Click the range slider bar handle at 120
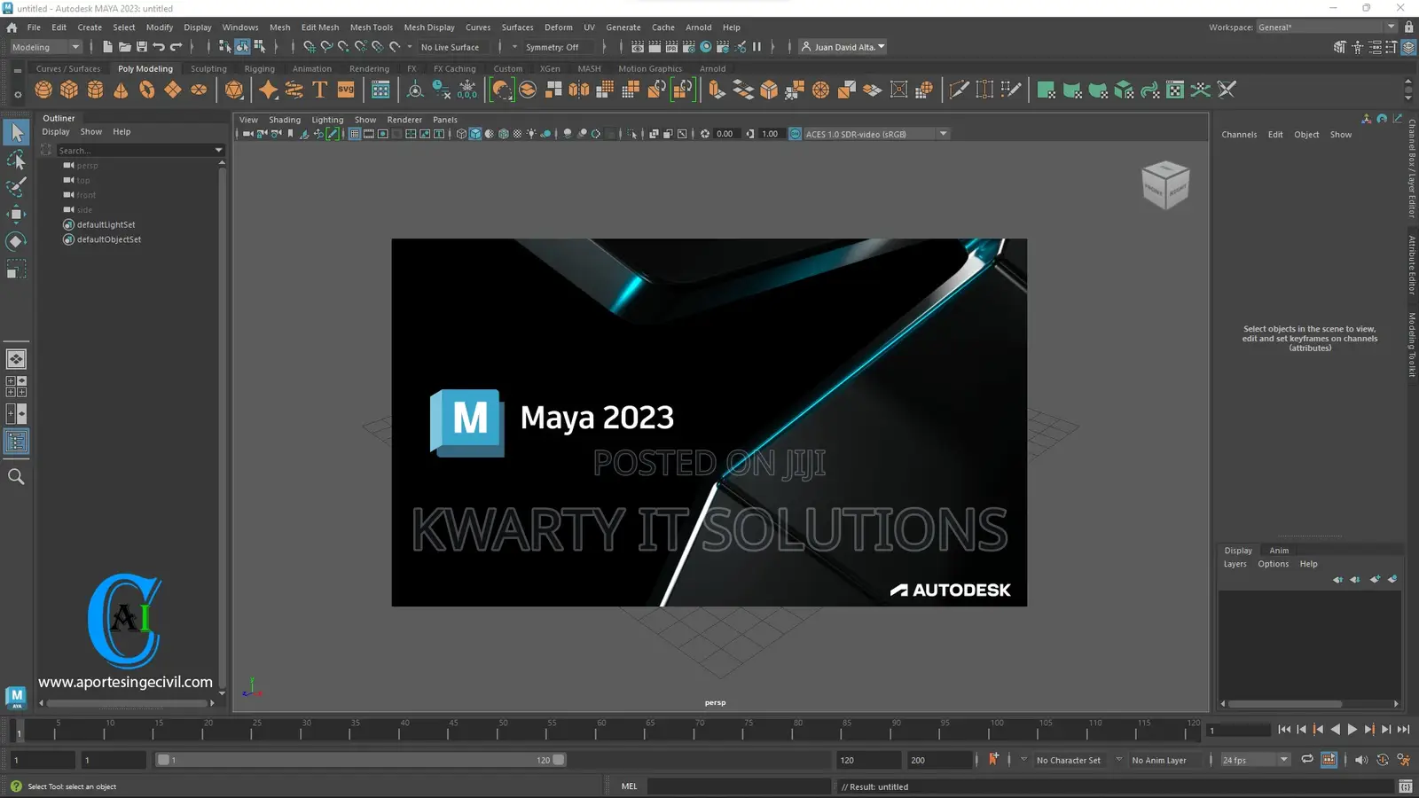The height and width of the screenshot is (798, 1419). tap(559, 760)
